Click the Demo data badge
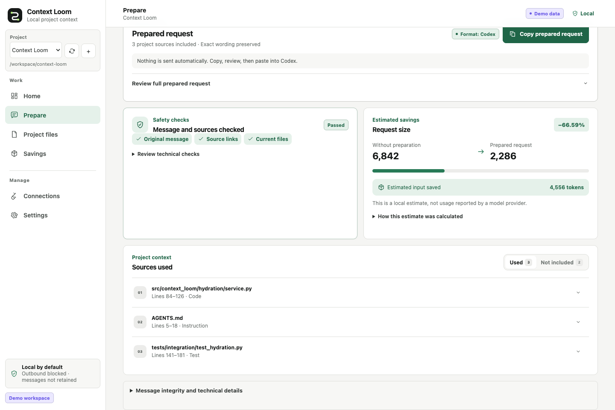 pyautogui.click(x=545, y=14)
